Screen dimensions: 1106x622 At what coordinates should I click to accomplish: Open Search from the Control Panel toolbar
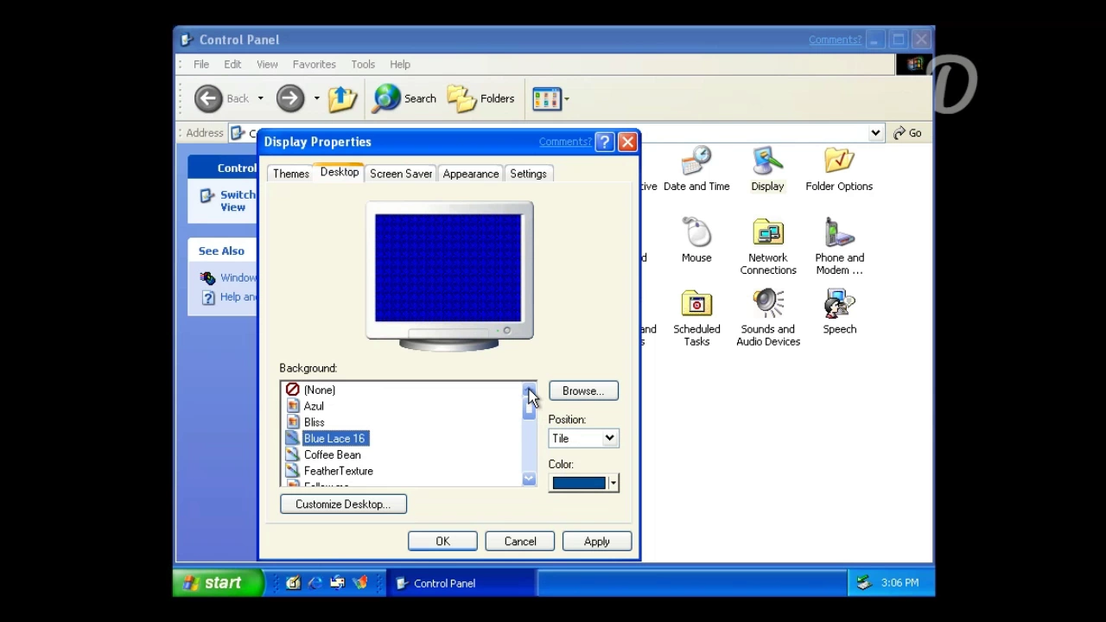pos(404,98)
